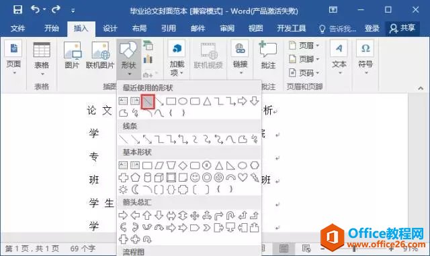Select the heart basic shape
The height and width of the screenshot is (256, 430).
pyautogui.click(x=243, y=177)
